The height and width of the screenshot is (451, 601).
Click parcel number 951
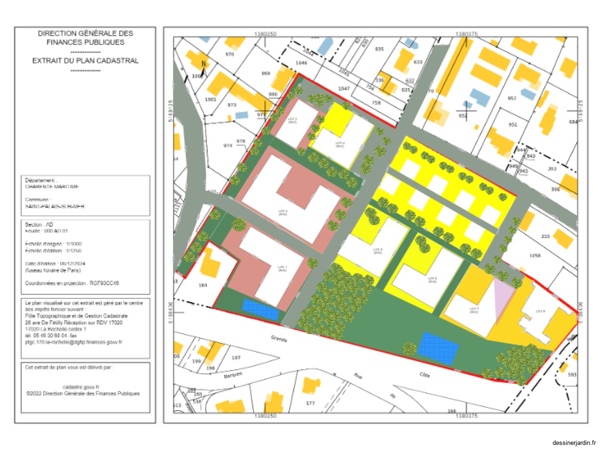[513, 124]
